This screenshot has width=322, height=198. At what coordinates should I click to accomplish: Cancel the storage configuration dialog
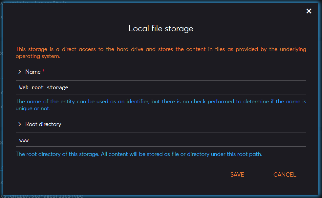pyautogui.click(x=284, y=174)
